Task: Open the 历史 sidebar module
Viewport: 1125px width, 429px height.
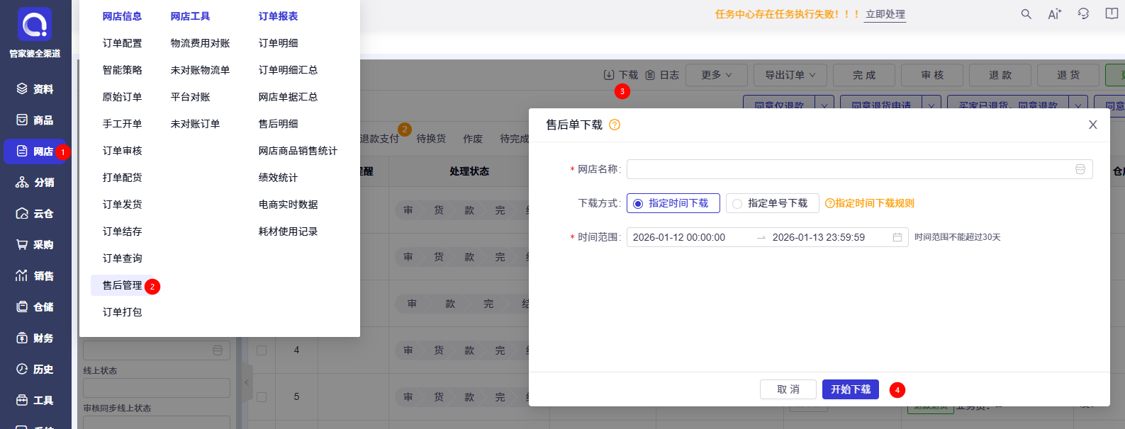Action: (x=35, y=370)
